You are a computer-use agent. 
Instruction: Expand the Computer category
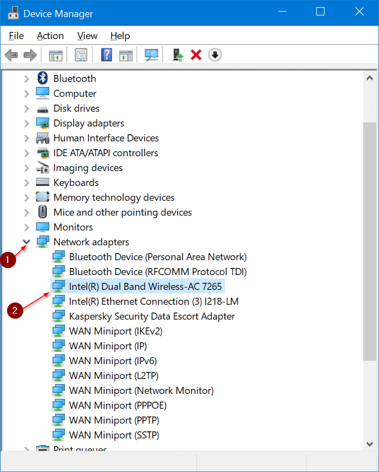(x=26, y=94)
